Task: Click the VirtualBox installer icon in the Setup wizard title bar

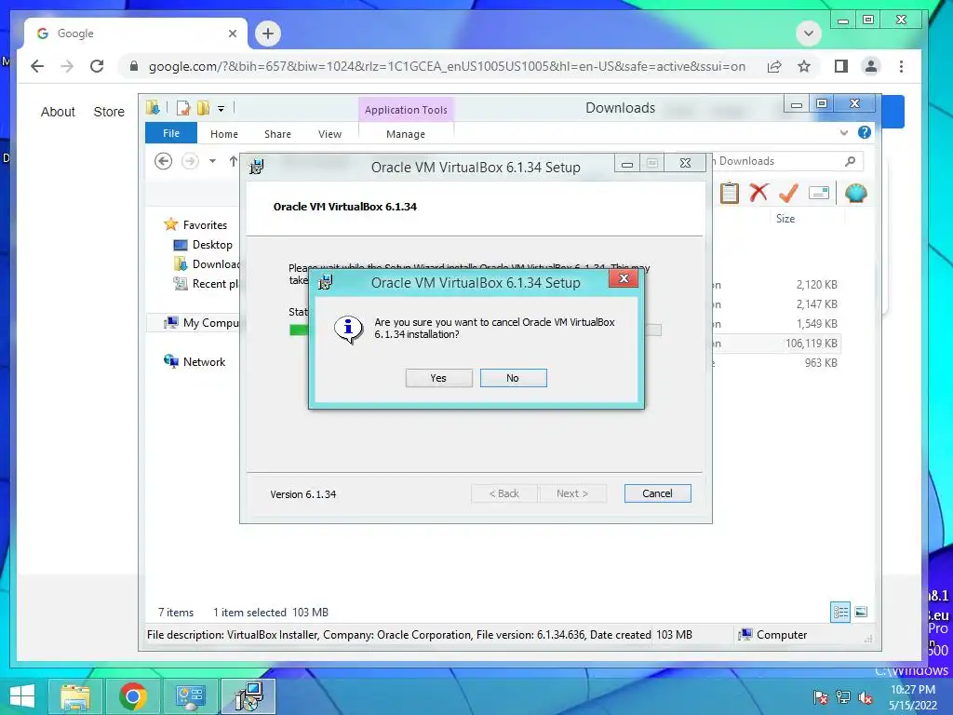Action: point(257,167)
